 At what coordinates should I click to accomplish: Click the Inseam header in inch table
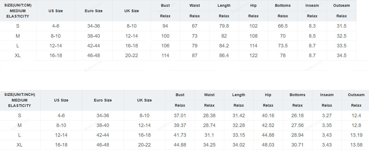coord(327,95)
